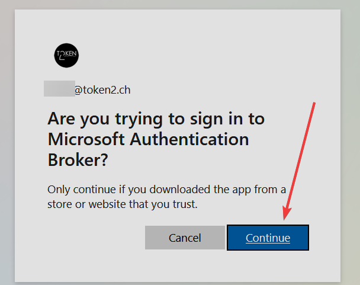
Task: Click the word "downloaded" in the warning text
Action: point(180,190)
